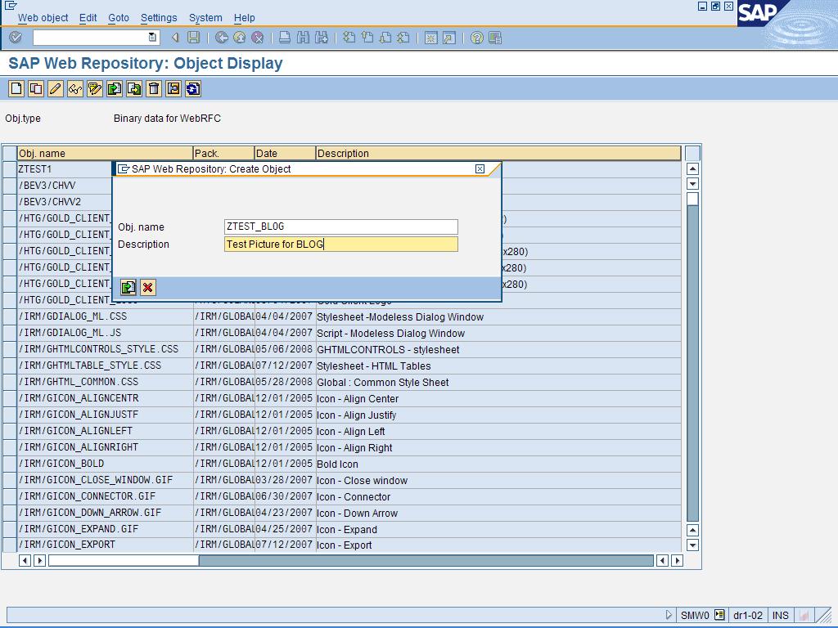This screenshot has height=628, width=838.
Task: Select the row marker for /IRM/GICON_CONNECTOR.GIF
Action: 10,496
